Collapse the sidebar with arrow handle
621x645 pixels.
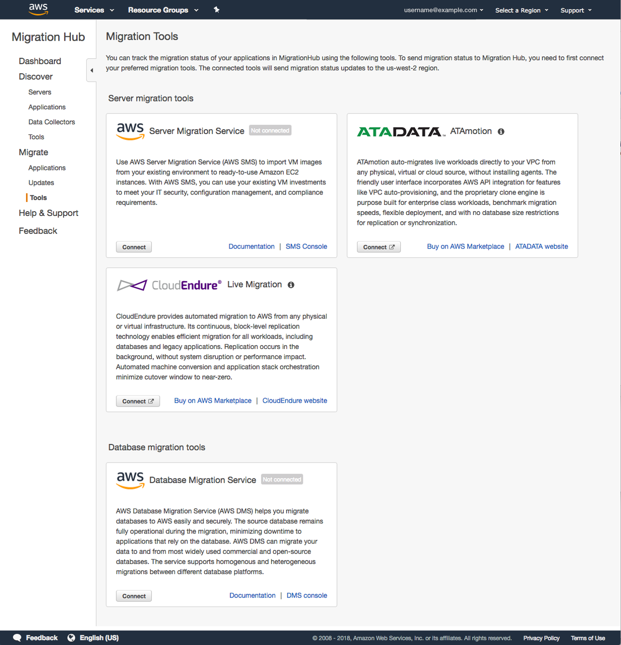point(92,70)
